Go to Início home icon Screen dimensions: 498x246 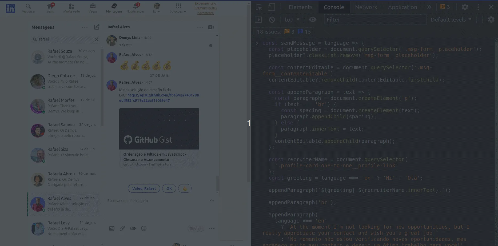click(50, 8)
